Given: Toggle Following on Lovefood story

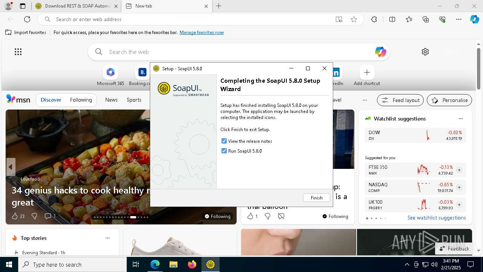Looking at the screenshot, I should pos(217,216).
